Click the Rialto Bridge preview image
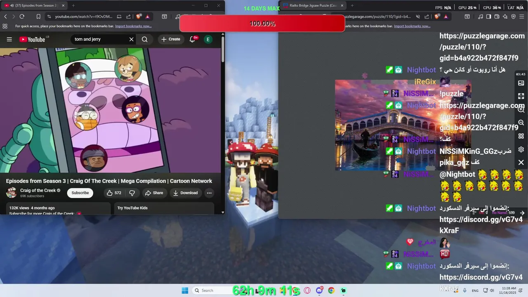The image size is (528, 297). pos(403,125)
